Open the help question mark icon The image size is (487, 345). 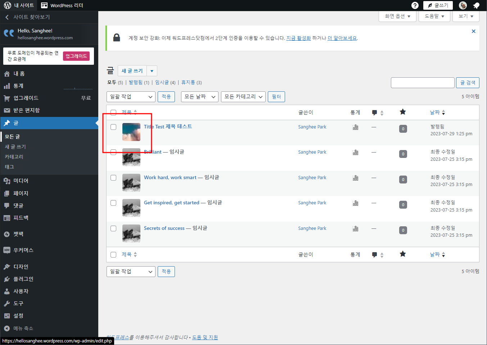point(415,5)
